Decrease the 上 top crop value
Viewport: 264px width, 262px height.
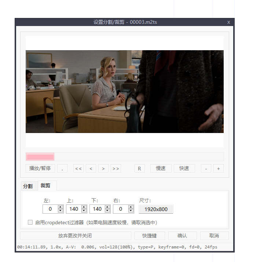coord(84,211)
